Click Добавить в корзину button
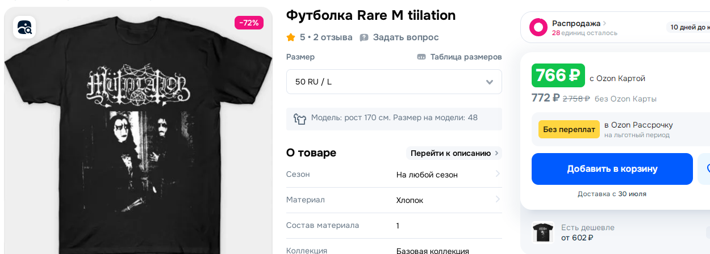 pyautogui.click(x=612, y=169)
